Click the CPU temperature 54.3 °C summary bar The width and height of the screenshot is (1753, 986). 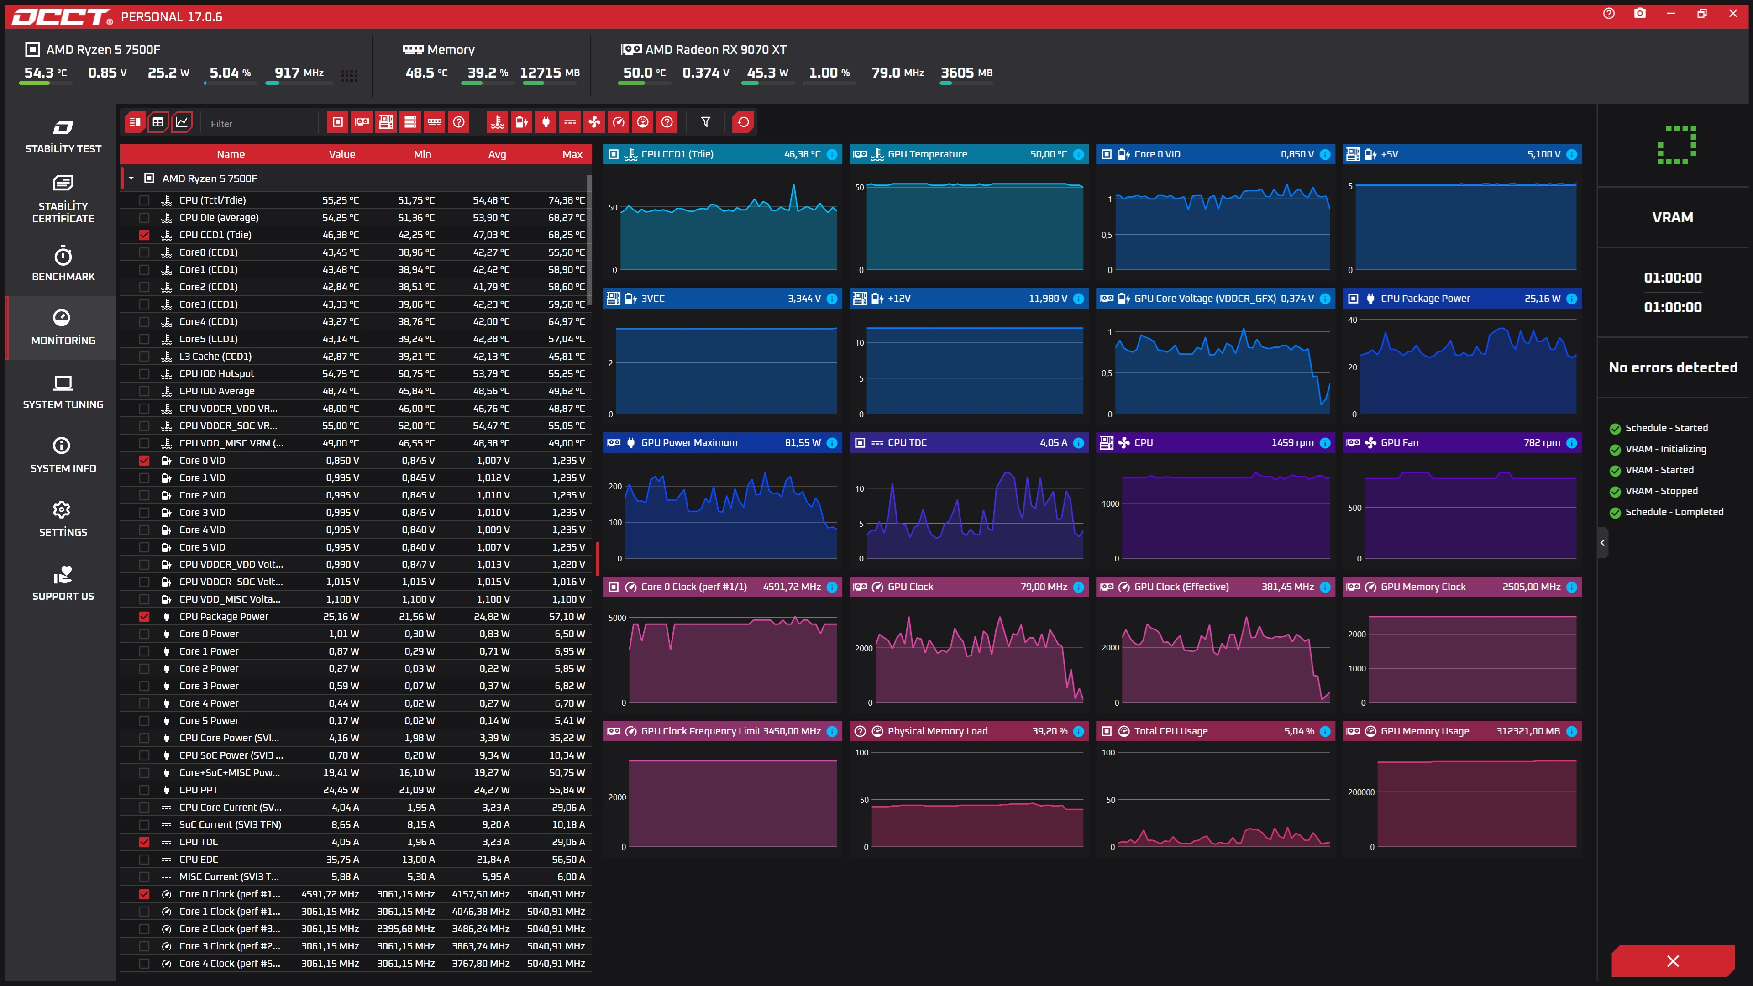(x=46, y=83)
